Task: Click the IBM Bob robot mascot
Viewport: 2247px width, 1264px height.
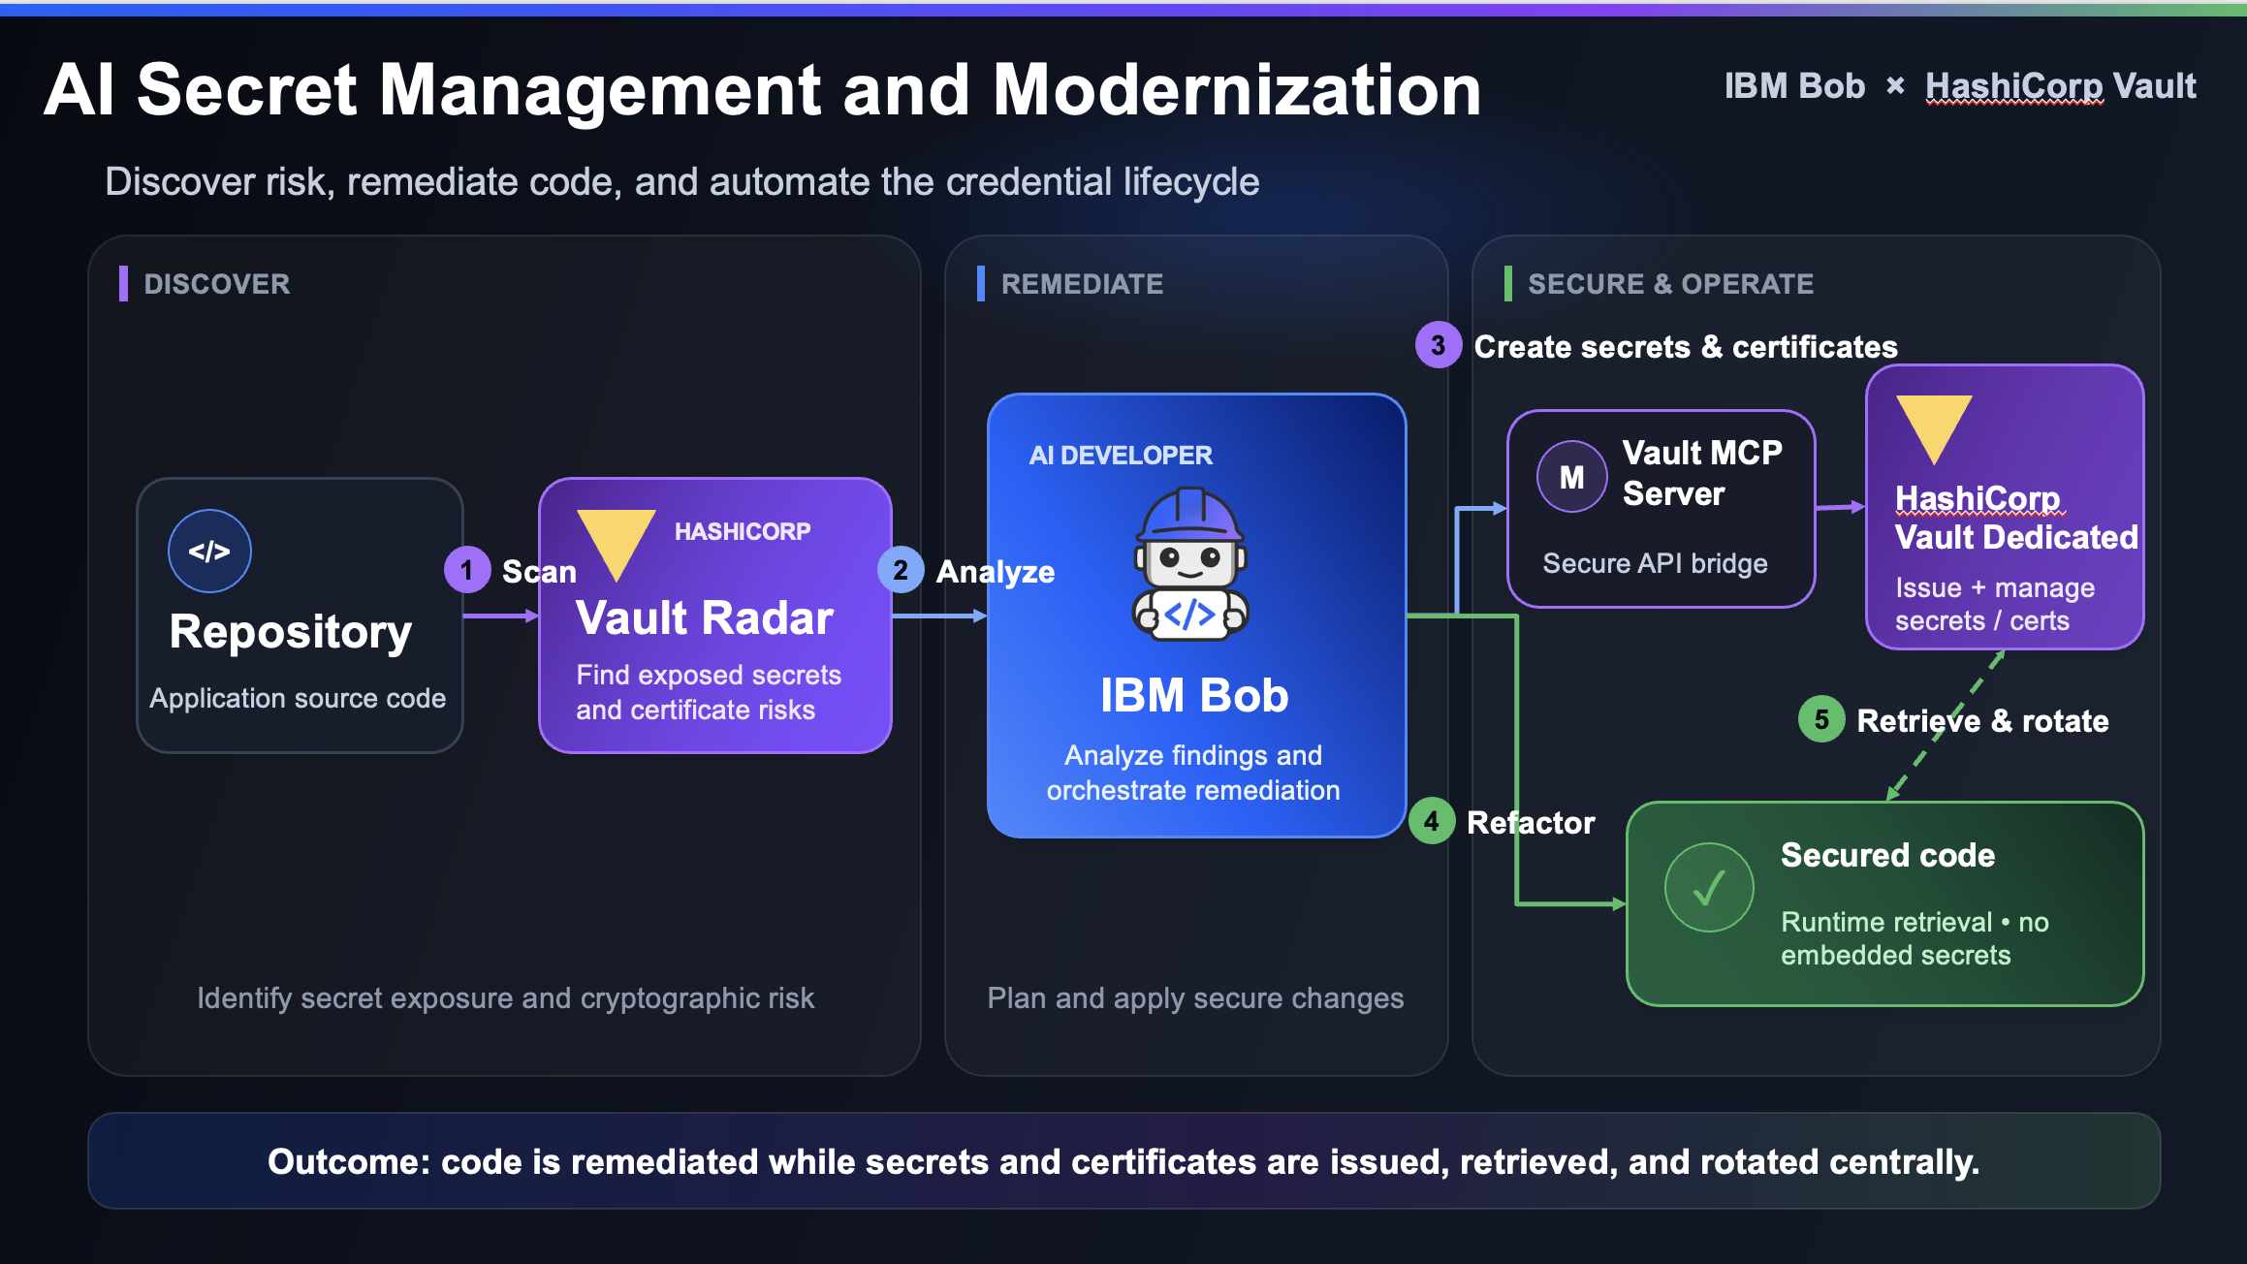Action: tap(1190, 563)
